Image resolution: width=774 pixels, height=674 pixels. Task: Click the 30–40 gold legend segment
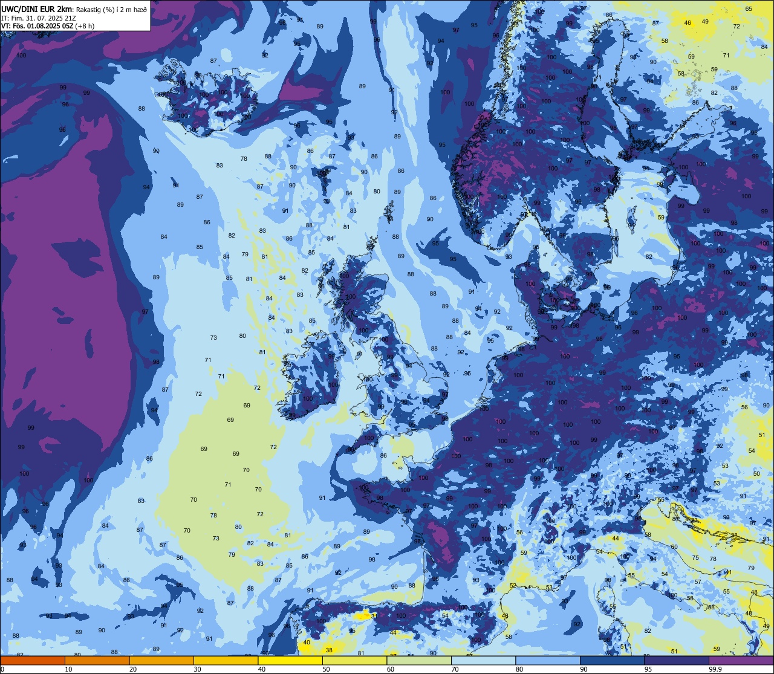click(x=226, y=660)
